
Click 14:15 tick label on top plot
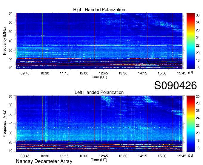point(142,73)
